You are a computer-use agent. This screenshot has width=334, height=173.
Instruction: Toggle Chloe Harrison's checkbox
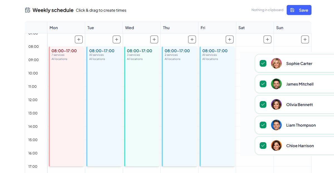pos(263,146)
